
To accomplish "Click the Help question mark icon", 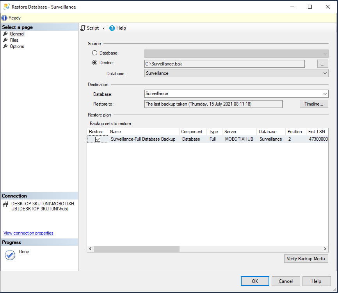I will (x=112, y=28).
